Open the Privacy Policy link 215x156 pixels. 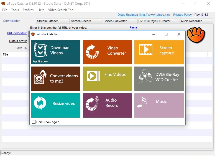182,15
